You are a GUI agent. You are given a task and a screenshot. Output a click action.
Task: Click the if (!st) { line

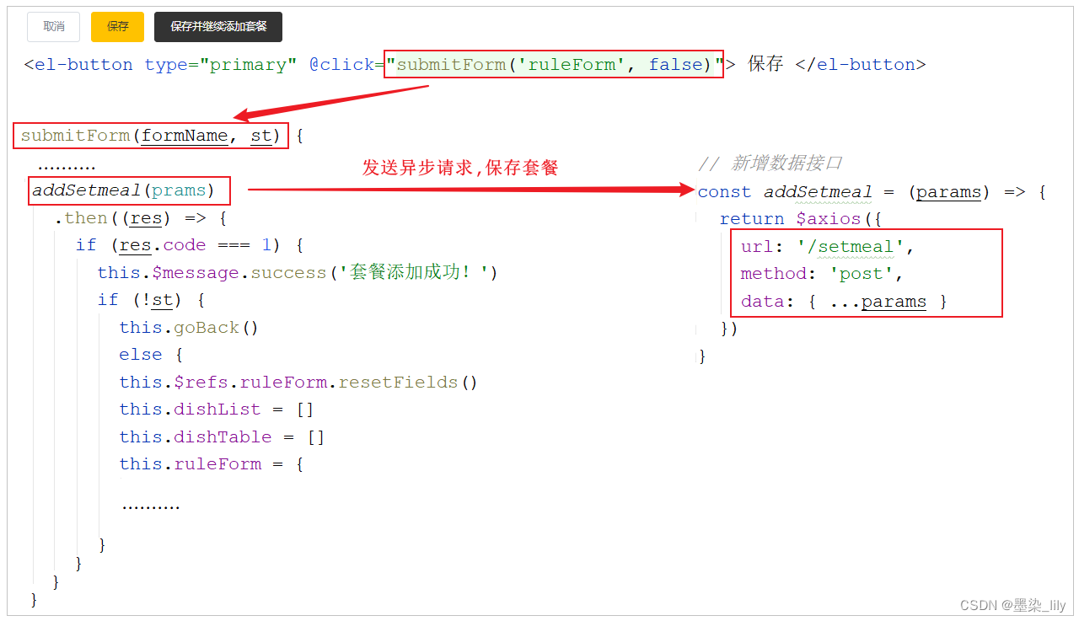point(152,300)
